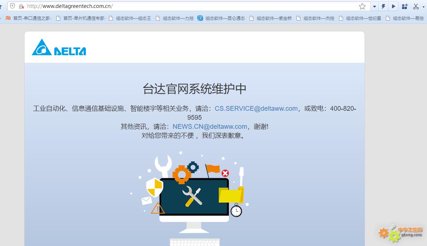Open the address bar history dropdown arrow
The height and width of the screenshot is (246, 427).
pos(374,6)
